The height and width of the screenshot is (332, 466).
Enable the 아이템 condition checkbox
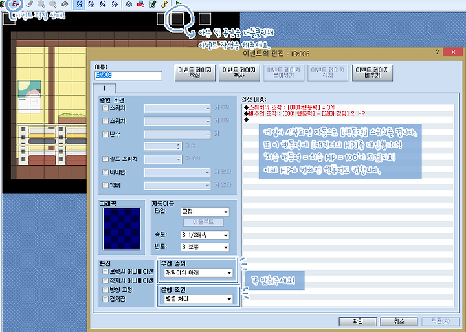pos(105,172)
